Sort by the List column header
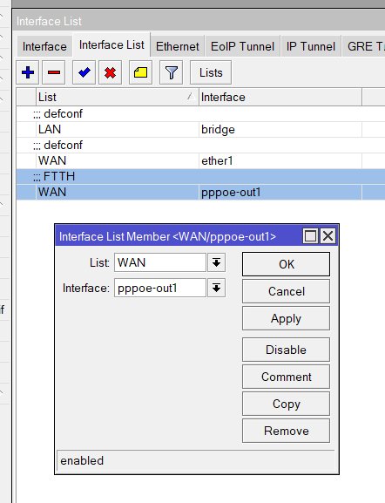The height and width of the screenshot is (503, 385). pos(117,97)
